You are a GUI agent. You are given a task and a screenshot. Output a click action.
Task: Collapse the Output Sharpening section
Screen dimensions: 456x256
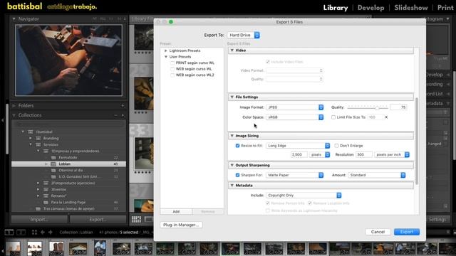tap(232, 165)
